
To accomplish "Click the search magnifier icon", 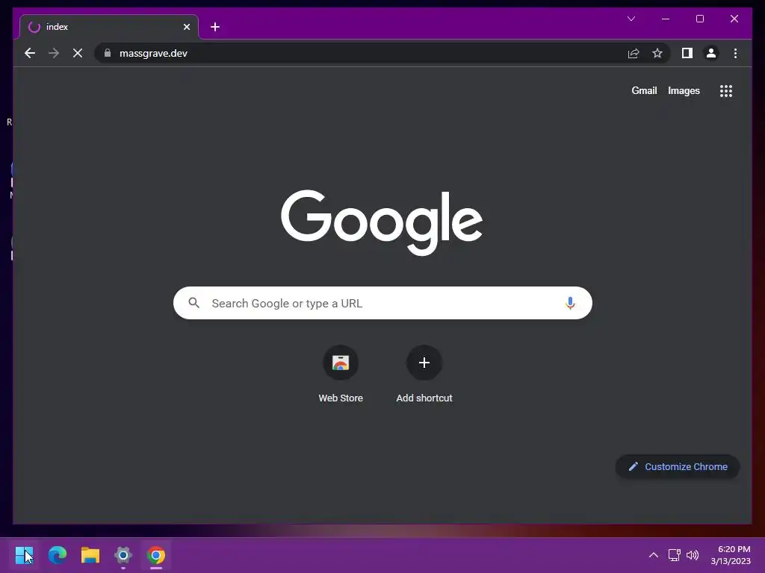I will (193, 303).
